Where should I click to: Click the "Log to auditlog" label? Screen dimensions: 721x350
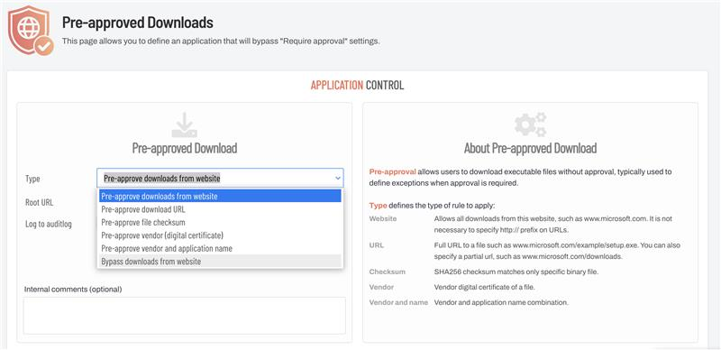pos(49,225)
